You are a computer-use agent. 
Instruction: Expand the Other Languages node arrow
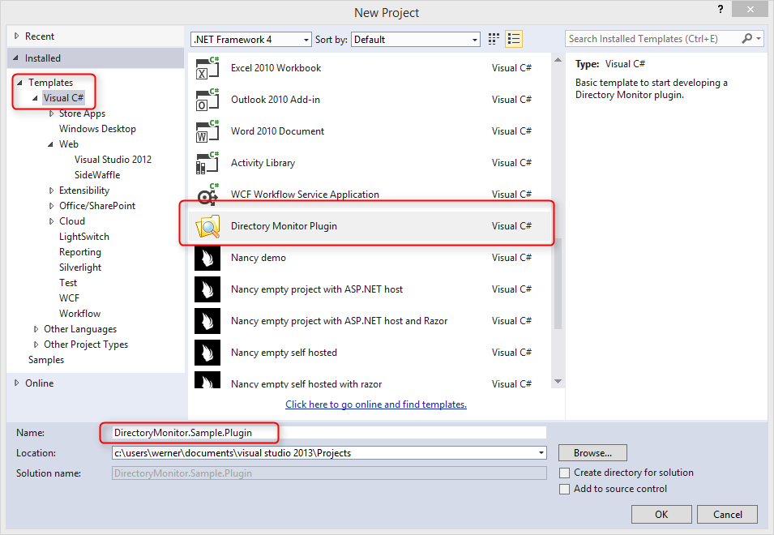(36, 329)
